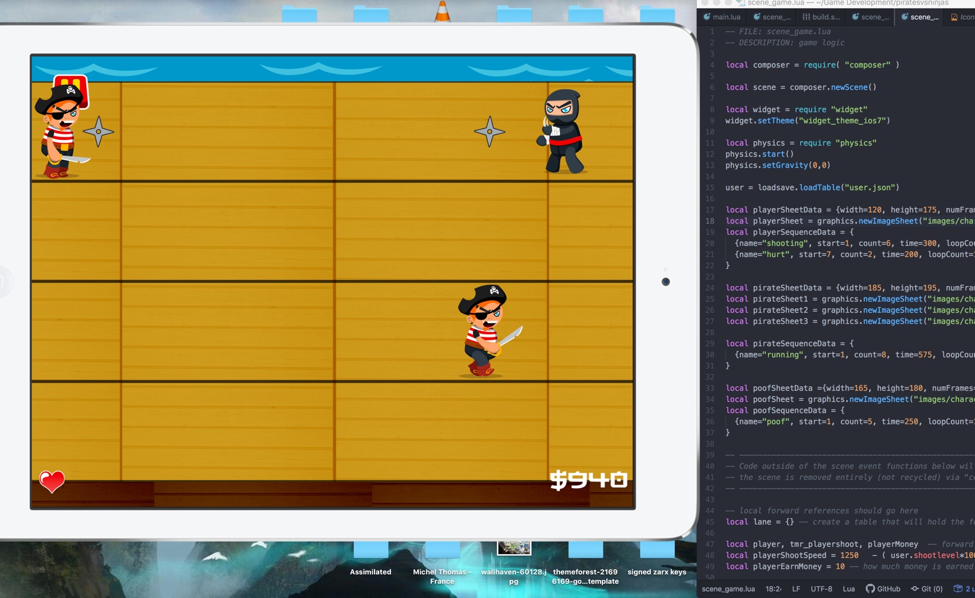Select the themeforest template folder on desktop
The width and height of the screenshot is (975, 598).
[585, 562]
